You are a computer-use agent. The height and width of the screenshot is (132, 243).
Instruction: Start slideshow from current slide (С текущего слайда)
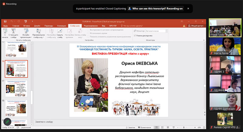pos(13,34)
